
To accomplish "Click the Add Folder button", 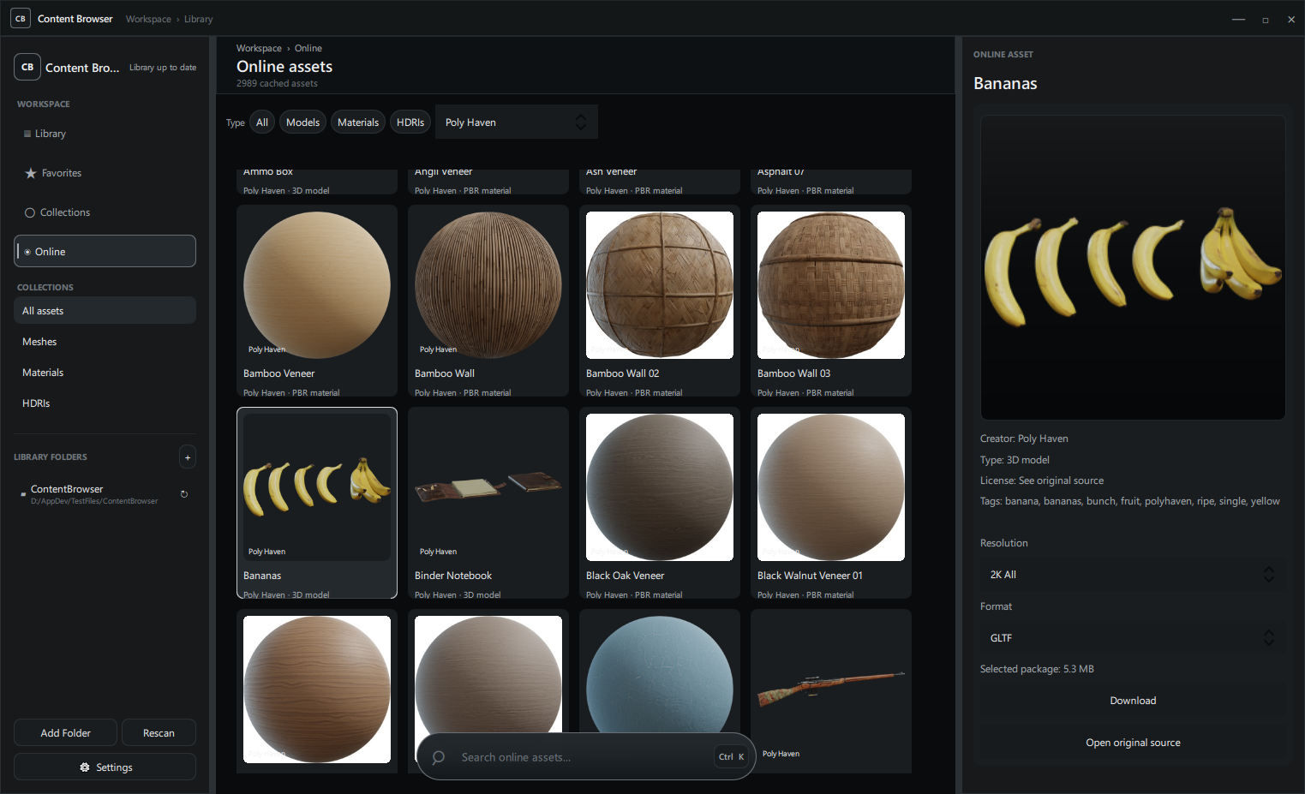I will [x=65, y=733].
